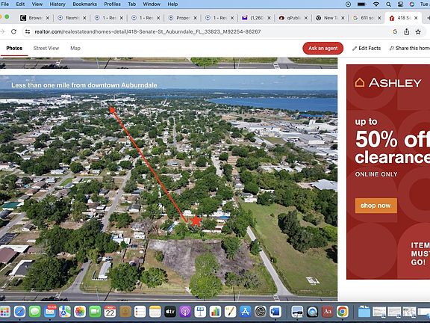Select the Photos tab

(14, 48)
